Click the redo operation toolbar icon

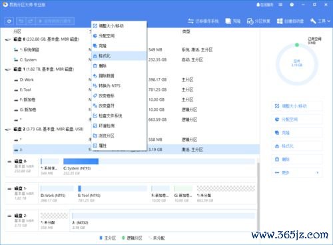tap(31, 21)
